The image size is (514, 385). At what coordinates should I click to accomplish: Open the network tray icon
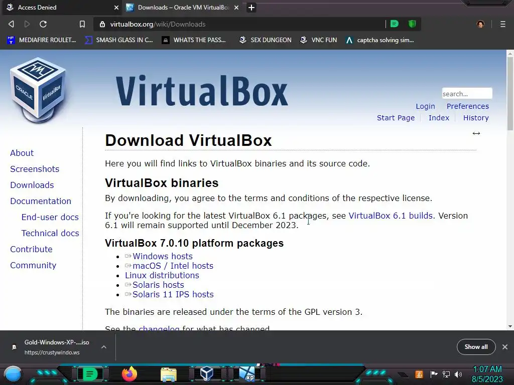pyautogui.click(x=446, y=374)
